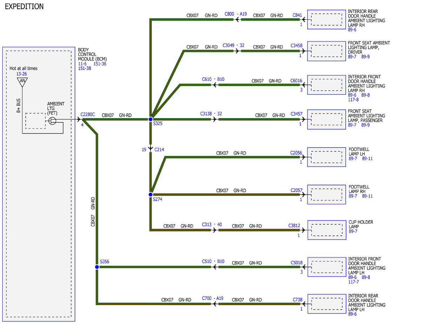Follow the C700 connector link
The image size is (421, 325).
point(207,298)
